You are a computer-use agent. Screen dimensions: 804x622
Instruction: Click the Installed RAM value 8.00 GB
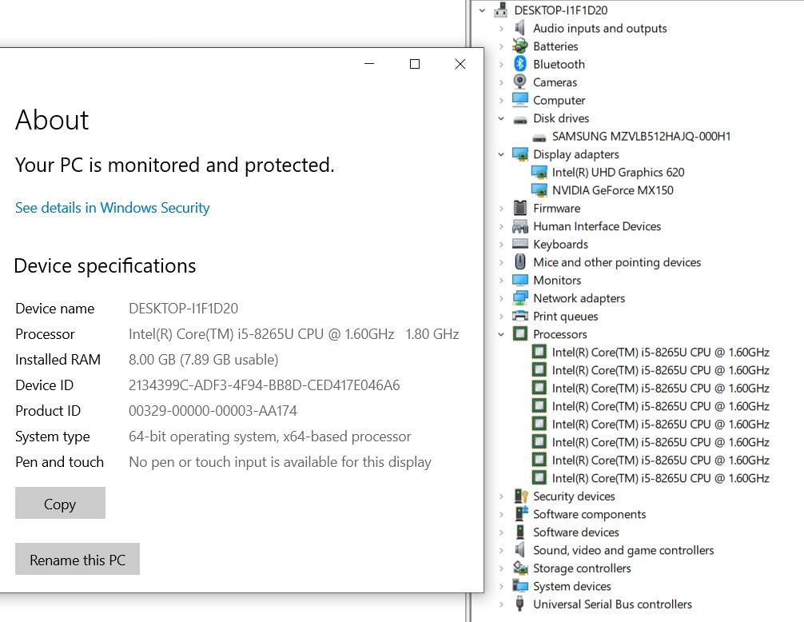203,360
